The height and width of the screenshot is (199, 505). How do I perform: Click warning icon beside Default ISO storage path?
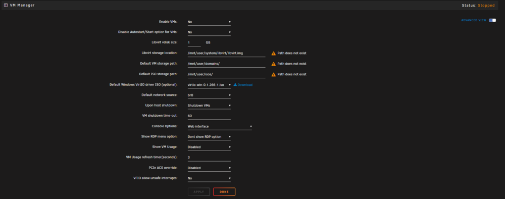point(273,74)
